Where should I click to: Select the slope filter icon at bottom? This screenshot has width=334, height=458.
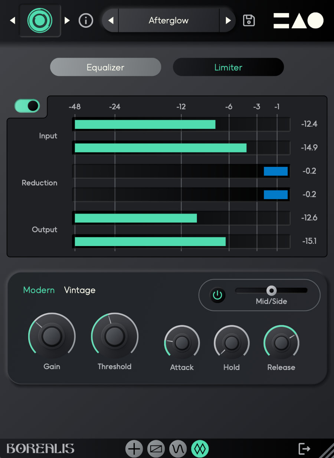pos(155,448)
